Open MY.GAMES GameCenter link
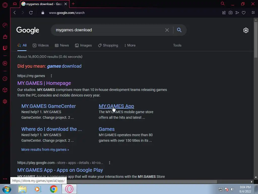 (49, 106)
